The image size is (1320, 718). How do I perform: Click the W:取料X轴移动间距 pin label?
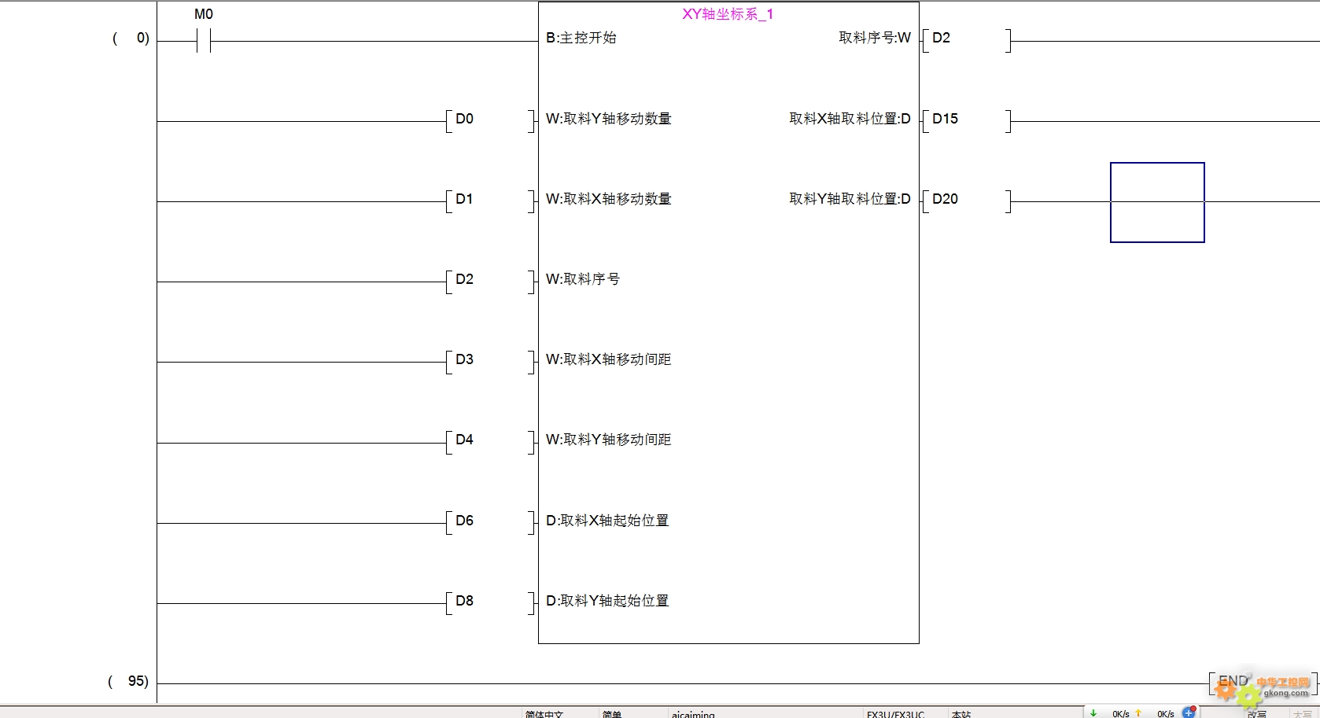point(609,359)
